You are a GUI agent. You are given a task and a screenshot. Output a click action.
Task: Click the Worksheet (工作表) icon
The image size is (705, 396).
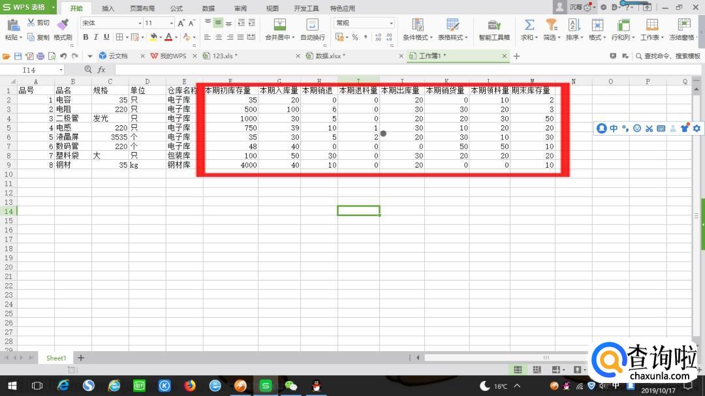pyautogui.click(x=652, y=25)
